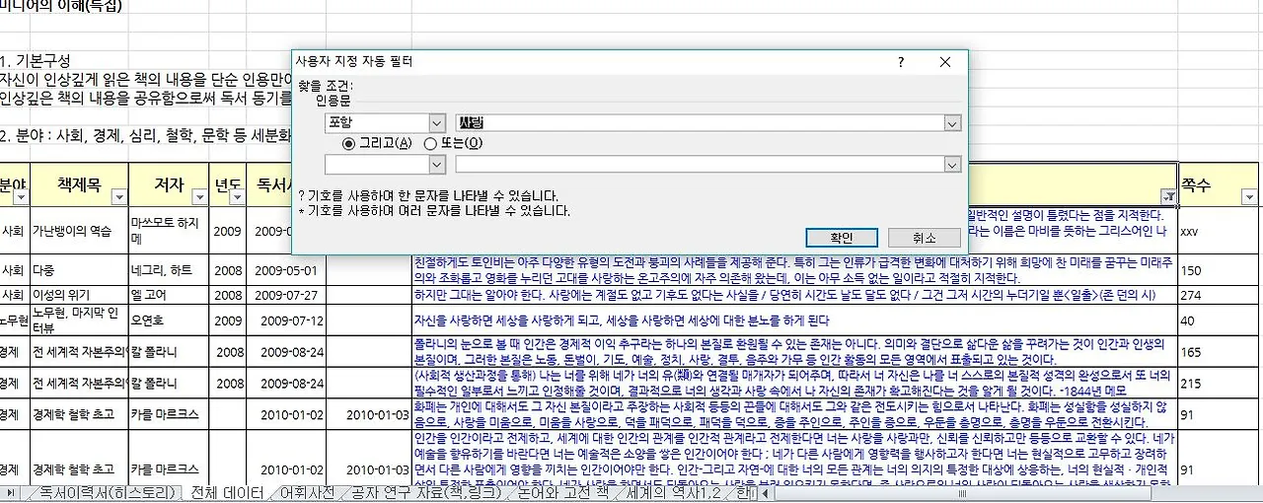Select page number cell 274
Image resolution: width=1263 pixels, height=503 pixels.
[x=1219, y=295]
